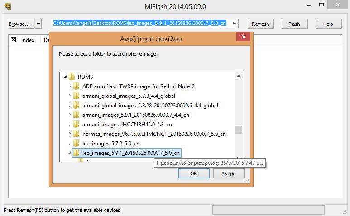The width and height of the screenshot is (350, 216).
Task: Select the ROMS folder label
Action: tap(85, 77)
